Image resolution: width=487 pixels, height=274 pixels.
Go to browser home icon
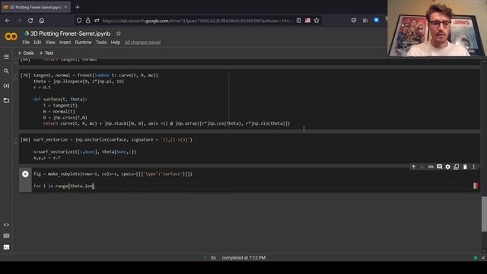point(42,21)
